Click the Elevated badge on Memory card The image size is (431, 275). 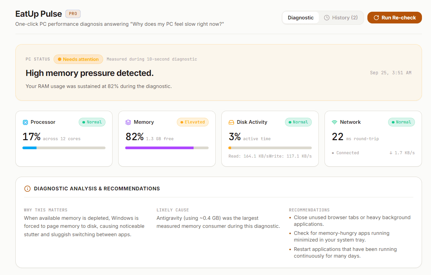click(x=193, y=122)
